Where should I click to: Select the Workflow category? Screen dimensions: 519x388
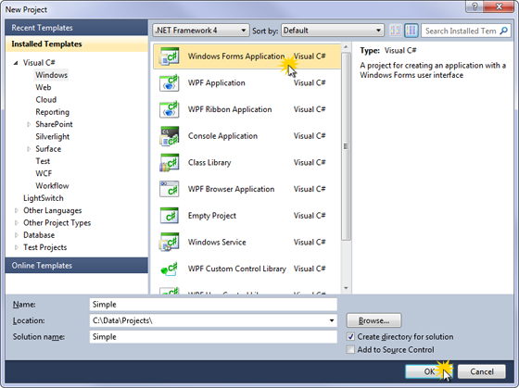click(52, 186)
